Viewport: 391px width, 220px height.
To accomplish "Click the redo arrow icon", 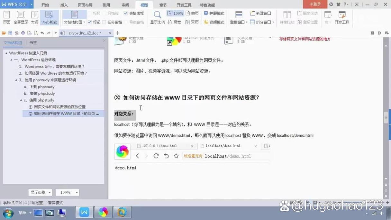I will pyautogui.click(x=49, y=33).
